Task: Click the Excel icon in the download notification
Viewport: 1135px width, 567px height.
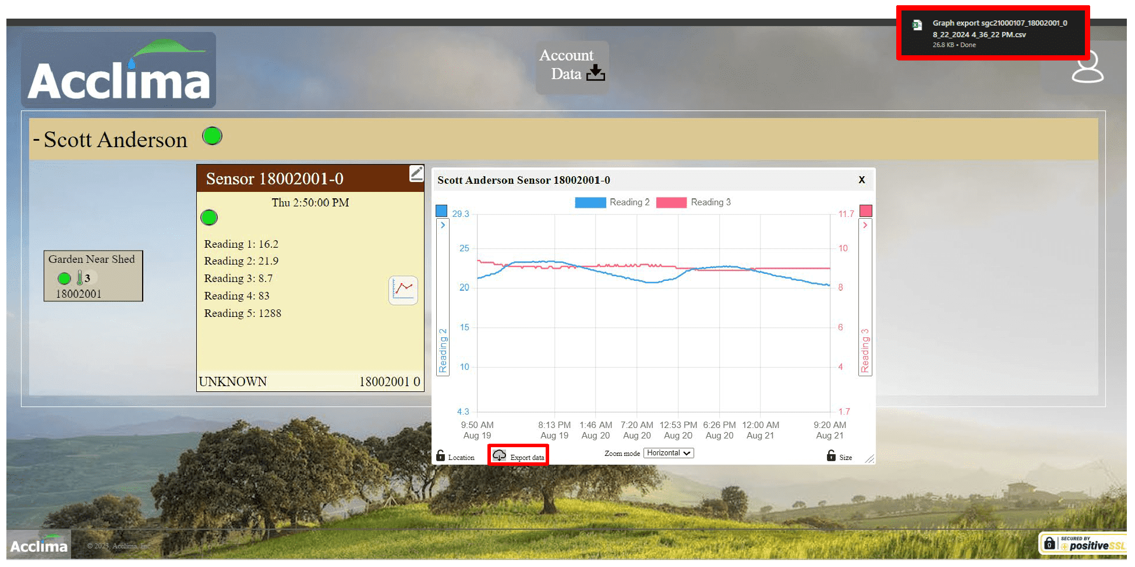Action: coord(917,24)
